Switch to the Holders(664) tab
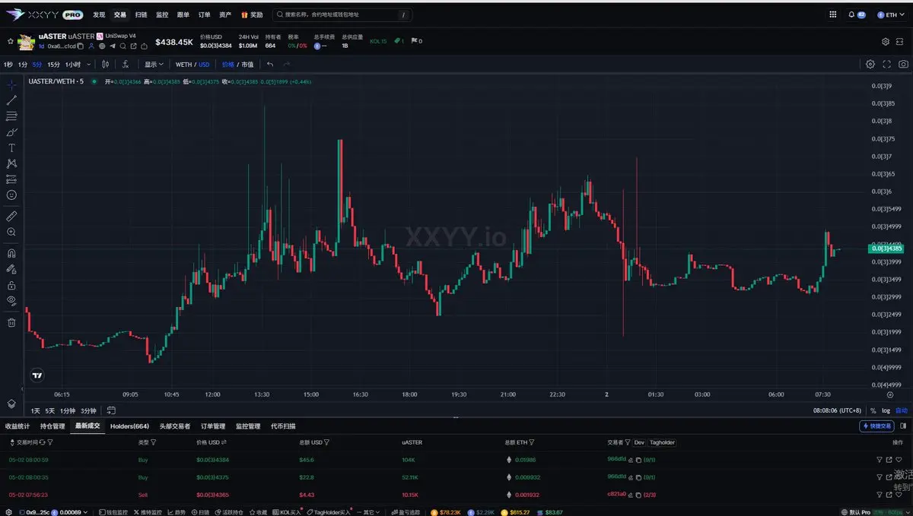 tap(129, 426)
